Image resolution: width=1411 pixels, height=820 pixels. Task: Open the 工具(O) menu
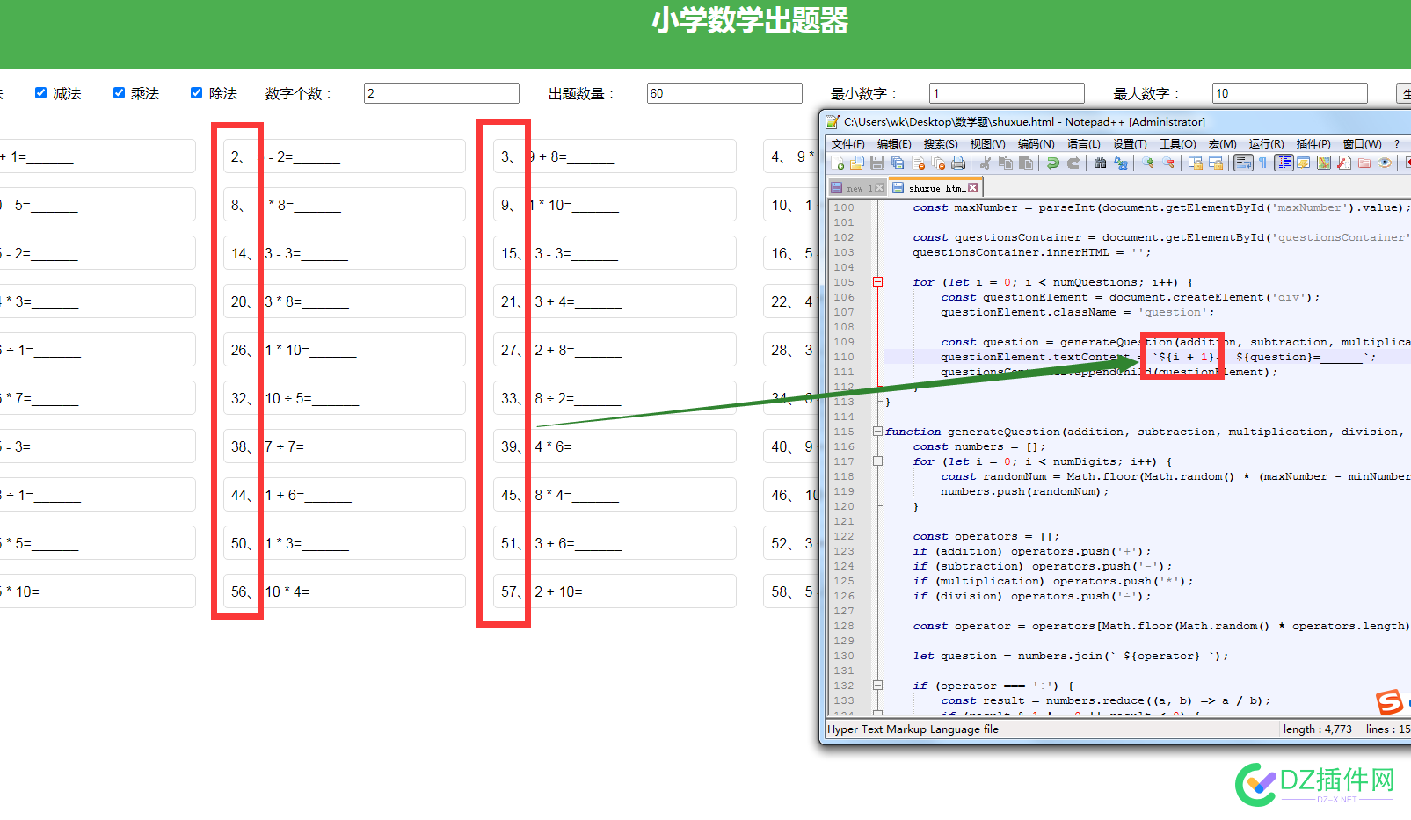1177,144
